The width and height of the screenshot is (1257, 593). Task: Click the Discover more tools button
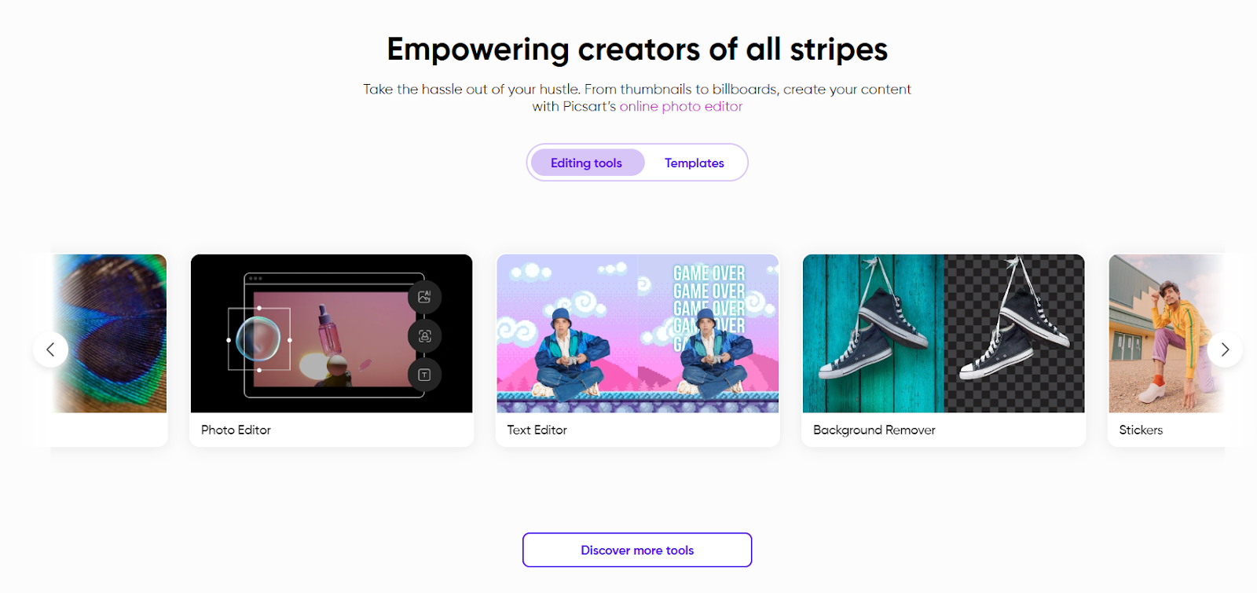(637, 550)
